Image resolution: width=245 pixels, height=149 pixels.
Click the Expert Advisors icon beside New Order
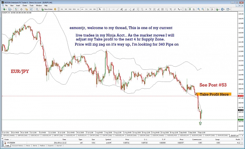pyautogui.click(x=55, y=9)
